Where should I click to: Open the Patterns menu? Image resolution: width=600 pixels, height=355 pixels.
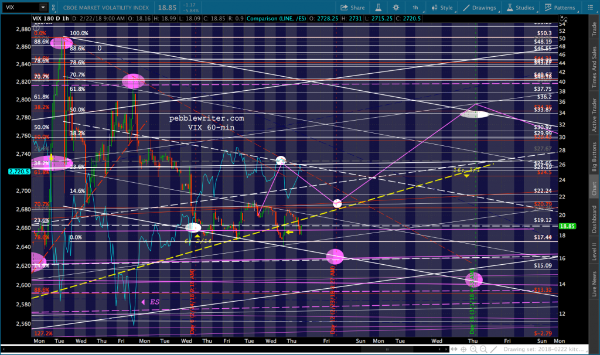[560, 8]
